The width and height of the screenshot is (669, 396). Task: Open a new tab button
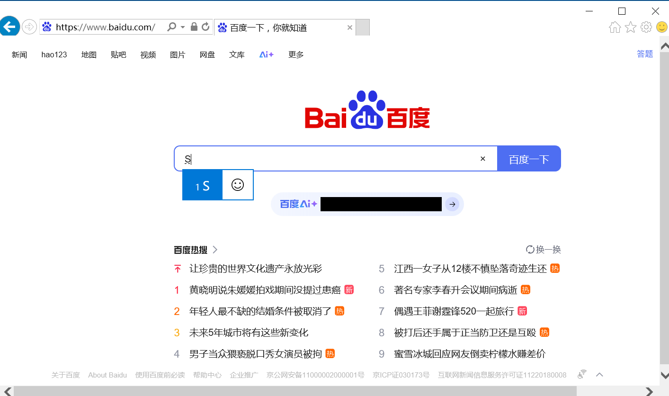[x=363, y=27]
